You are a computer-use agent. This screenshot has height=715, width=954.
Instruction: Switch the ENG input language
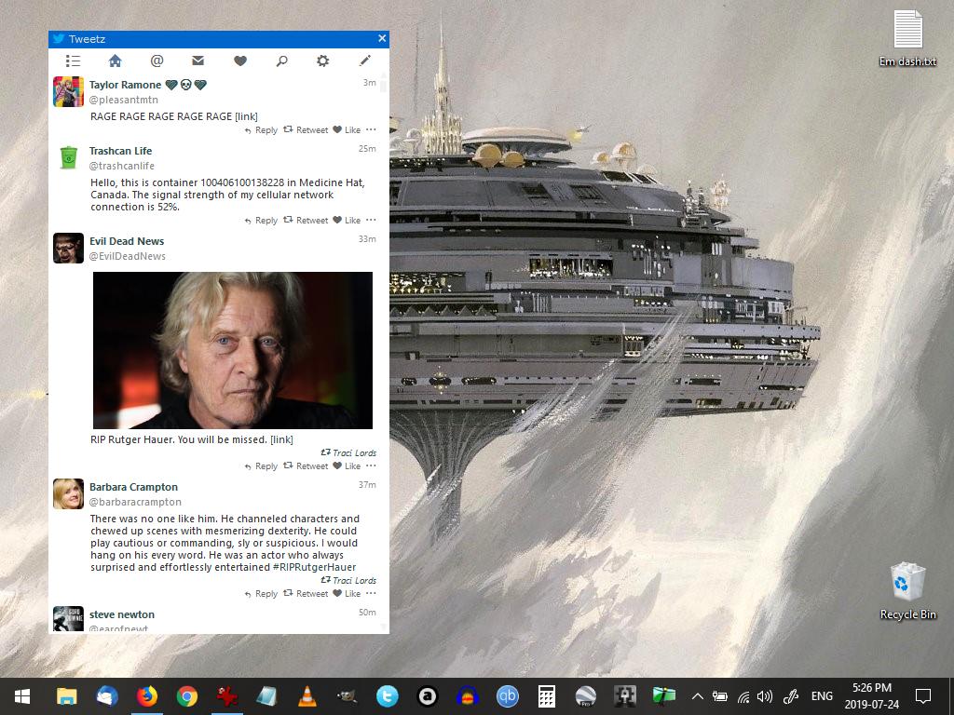coord(822,696)
